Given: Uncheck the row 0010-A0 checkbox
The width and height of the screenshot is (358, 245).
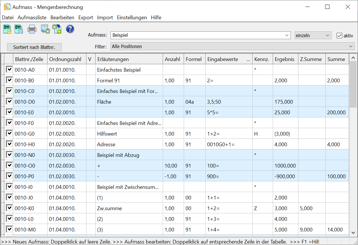Looking at the screenshot, I should pyautogui.click(x=9, y=69).
